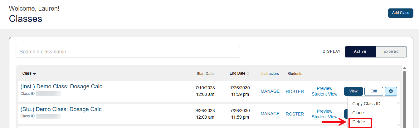419x128 pixels.
Task: Focus the Search a class name field
Action: coord(128,52)
